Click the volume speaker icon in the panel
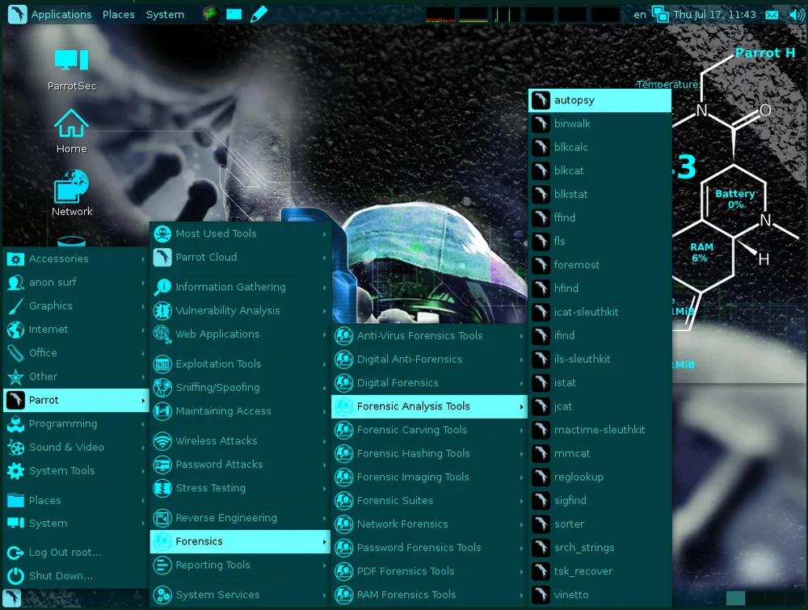 pos(794,15)
